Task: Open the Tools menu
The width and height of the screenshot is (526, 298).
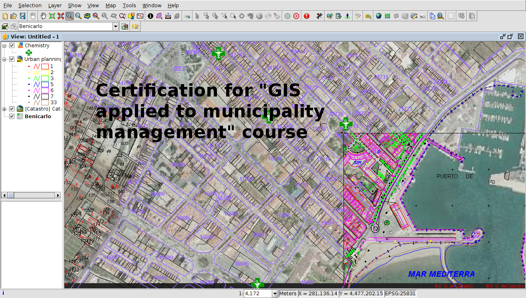Action: [x=129, y=5]
